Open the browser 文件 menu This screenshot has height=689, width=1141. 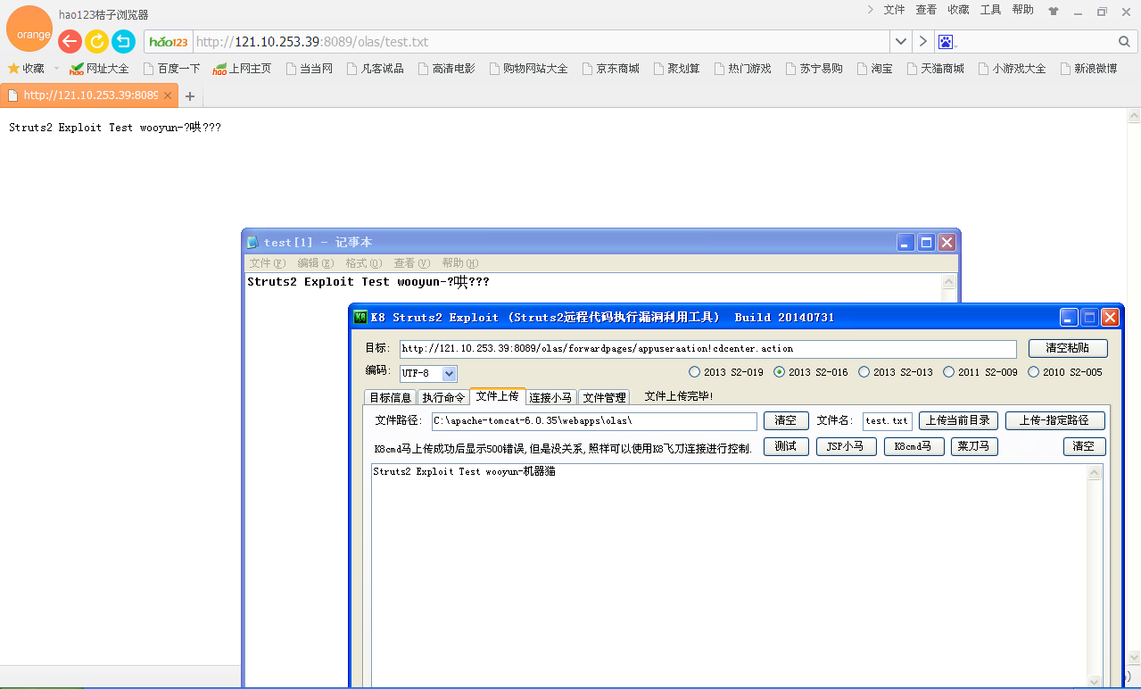click(x=894, y=10)
